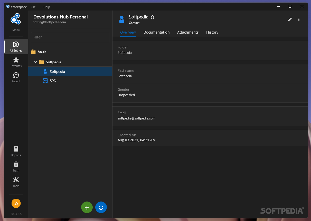
Task: Switch to the Overview tab
Action: pos(128,32)
